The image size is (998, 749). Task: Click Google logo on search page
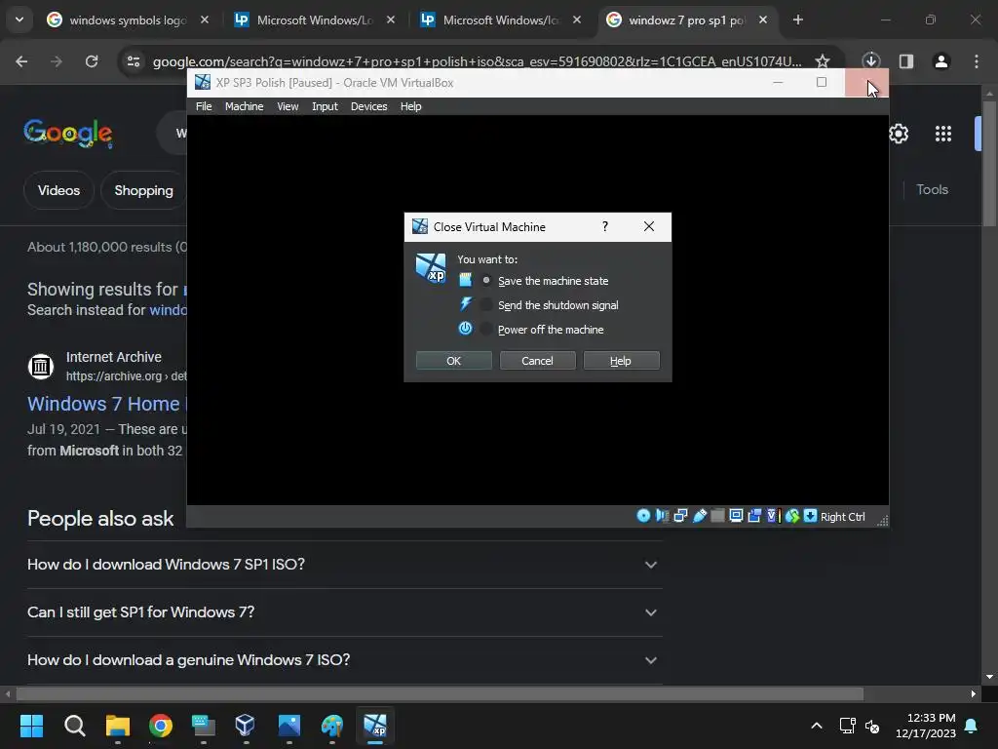point(68,133)
